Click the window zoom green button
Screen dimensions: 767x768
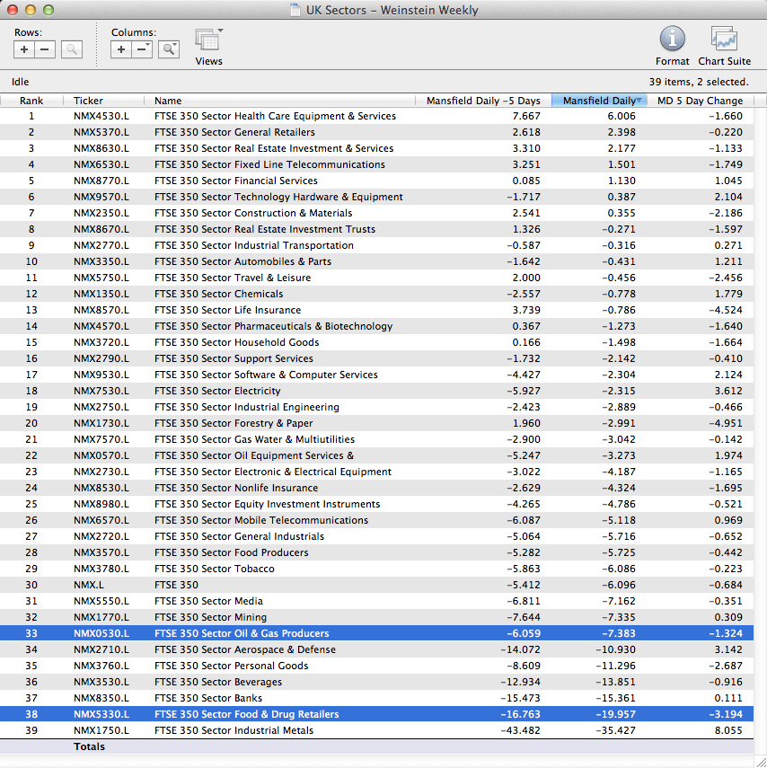click(x=48, y=11)
